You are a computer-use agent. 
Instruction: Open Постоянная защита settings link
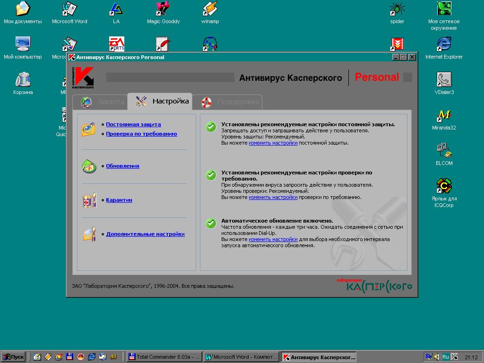pyautogui.click(x=133, y=124)
